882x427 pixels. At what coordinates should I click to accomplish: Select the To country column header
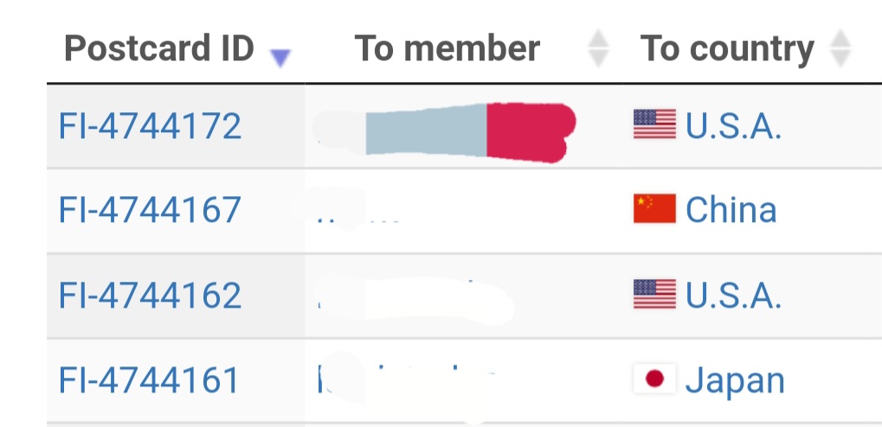click(727, 49)
